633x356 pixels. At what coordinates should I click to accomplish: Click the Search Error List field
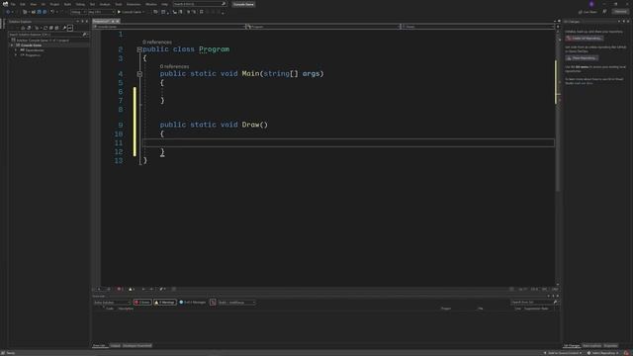534,303
